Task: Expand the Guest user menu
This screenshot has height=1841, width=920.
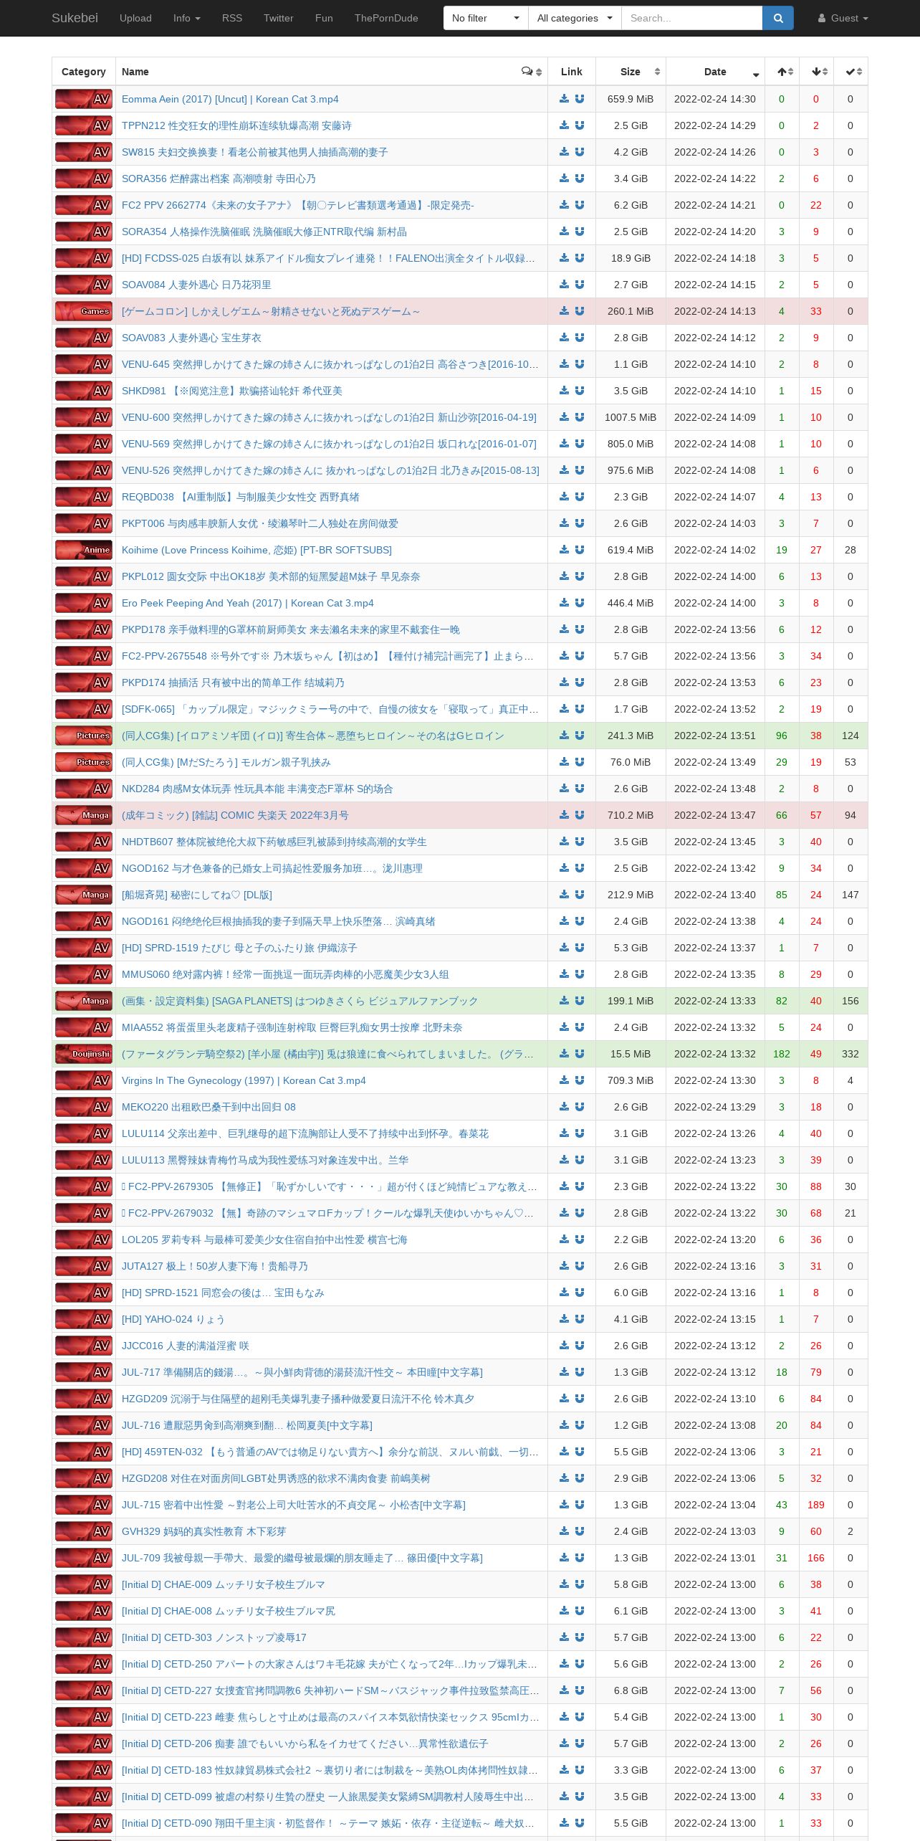Action: (843, 18)
